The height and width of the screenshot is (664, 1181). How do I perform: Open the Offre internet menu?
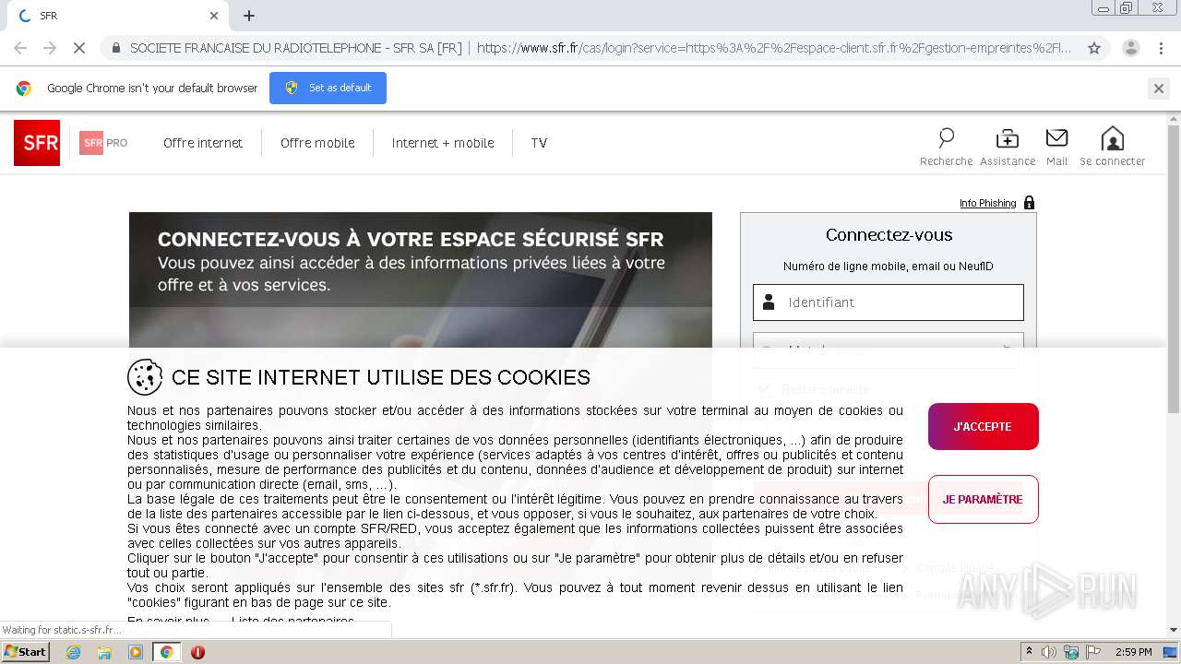pyautogui.click(x=203, y=143)
